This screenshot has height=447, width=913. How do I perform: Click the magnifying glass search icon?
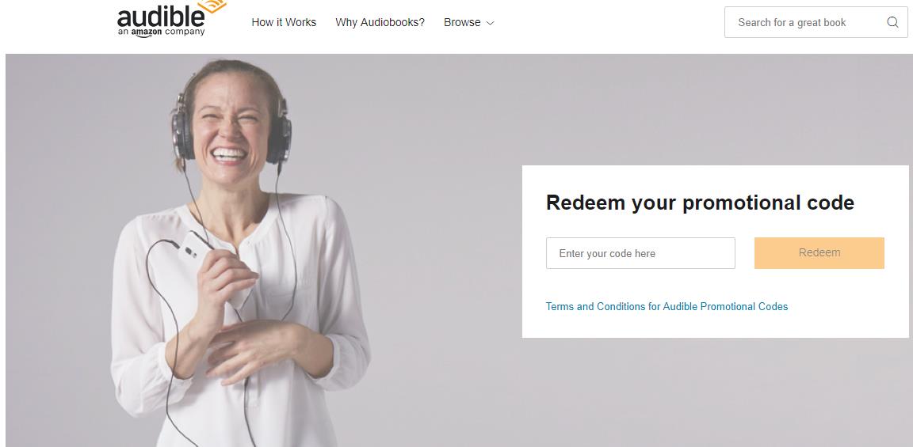(x=892, y=22)
